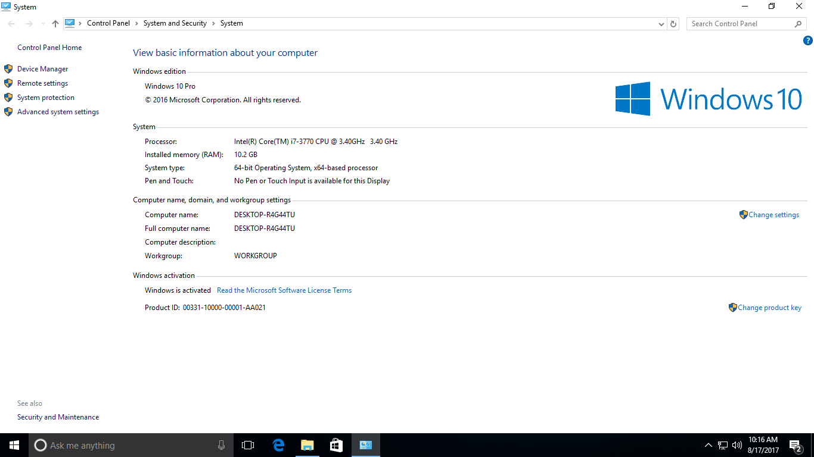Open System protection link
Viewport: 814px width, 457px height.
[x=46, y=98]
